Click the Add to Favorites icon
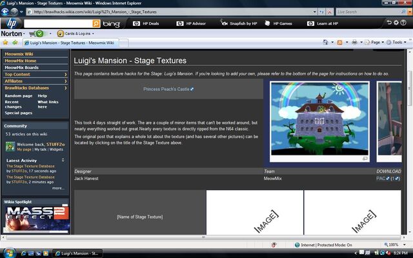Image resolution: width=413 pixels, height=258 pixels. click(x=15, y=43)
